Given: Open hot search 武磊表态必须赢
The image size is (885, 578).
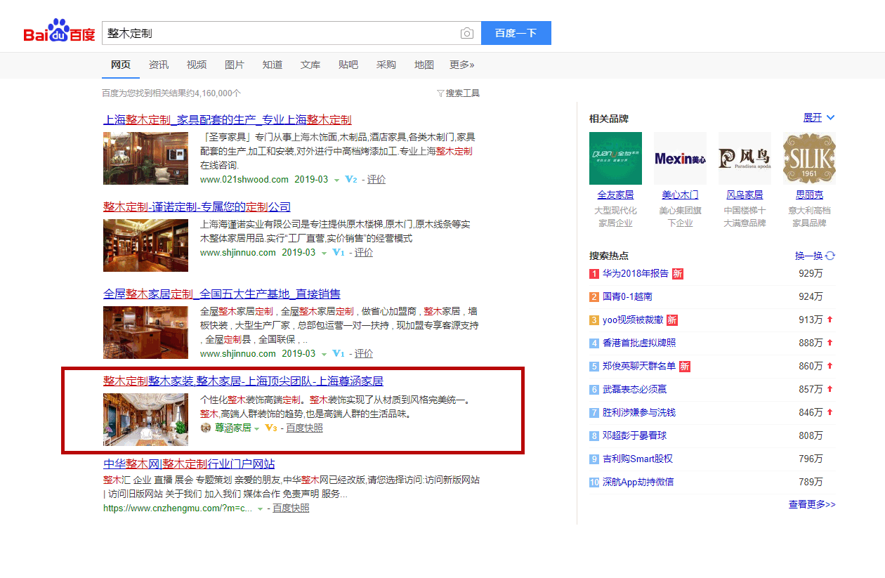Looking at the screenshot, I should click(635, 389).
